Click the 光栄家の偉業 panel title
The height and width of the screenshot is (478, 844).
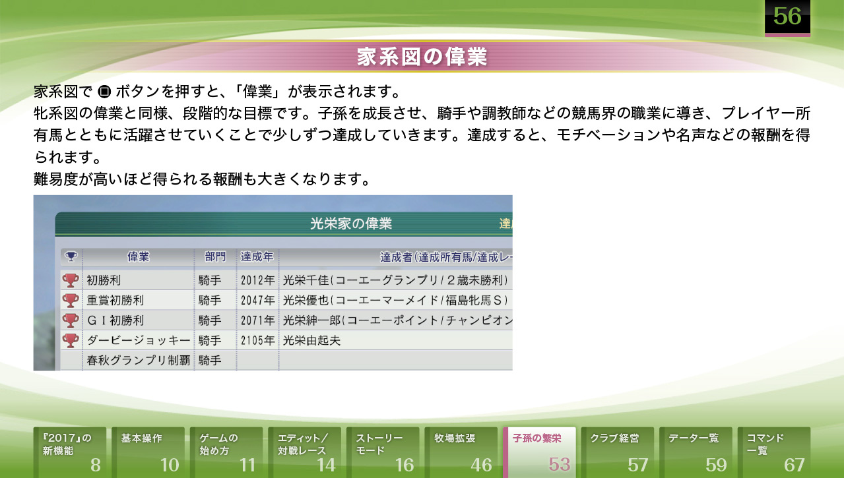pos(351,224)
